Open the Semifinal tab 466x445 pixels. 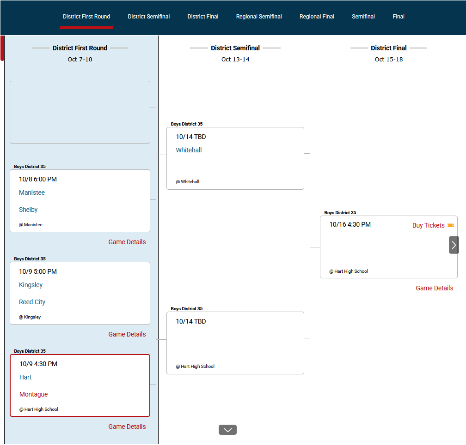pos(363,17)
